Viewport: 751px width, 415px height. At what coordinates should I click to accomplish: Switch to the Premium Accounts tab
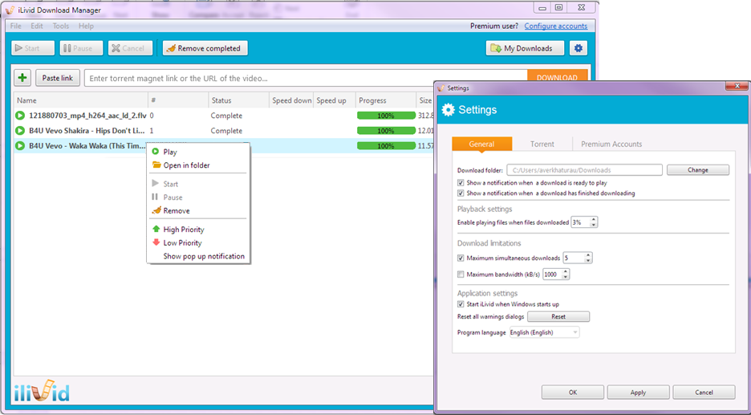pyautogui.click(x=611, y=144)
